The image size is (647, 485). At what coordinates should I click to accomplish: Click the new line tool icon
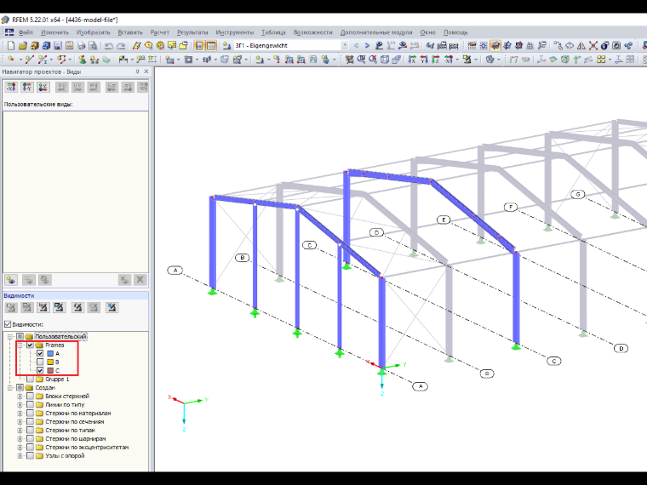click(29, 60)
